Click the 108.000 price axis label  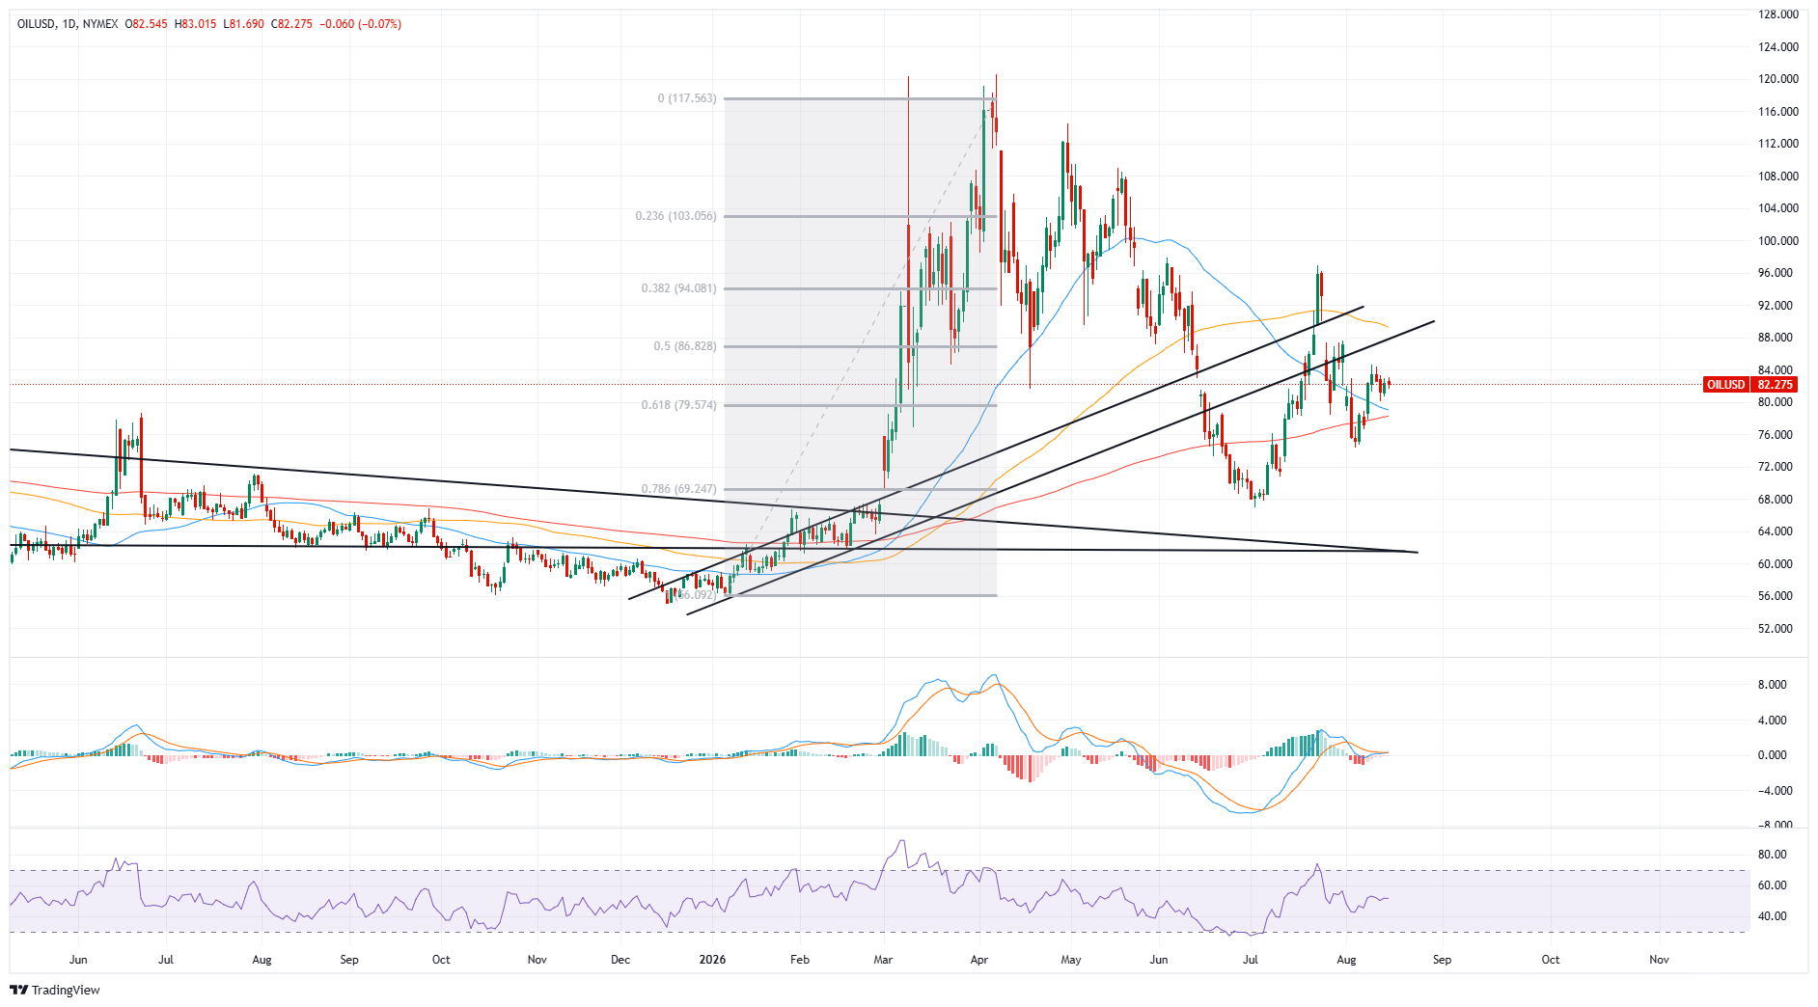click(1778, 177)
